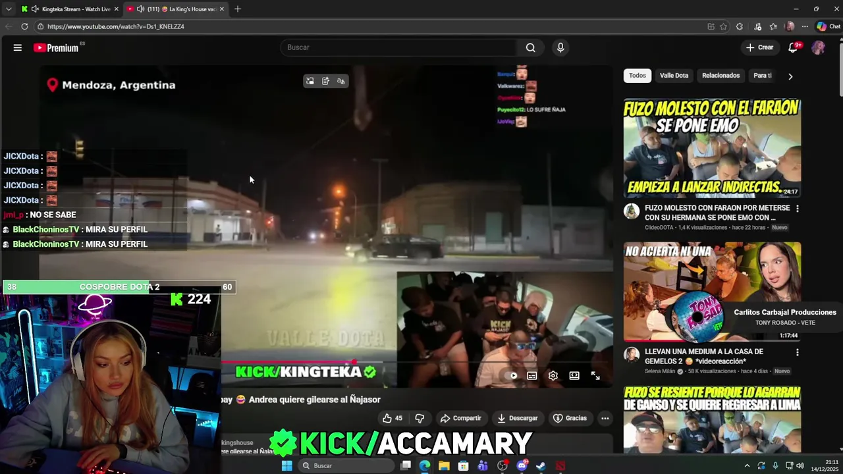843x474 pixels.
Task: Click the Descargar download button
Action: [518, 418]
